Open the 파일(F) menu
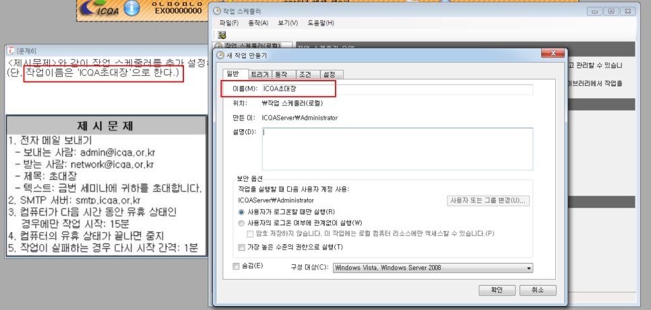Image resolution: width=651 pixels, height=310 pixels. point(228,23)
